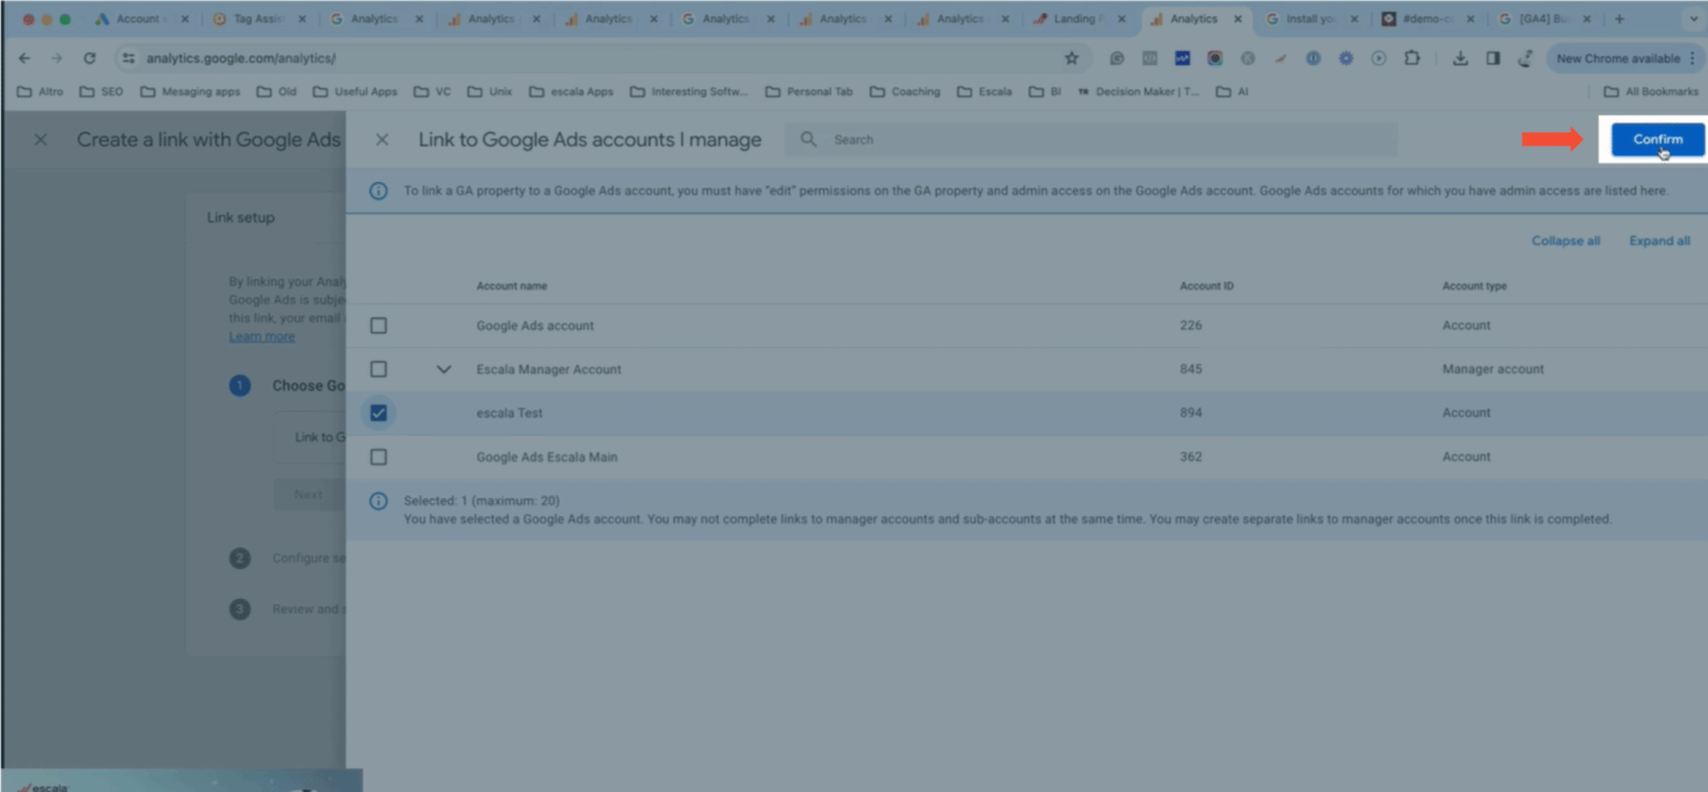The image size is (1708, 792).
Task: Switch to the [GA4] tab
Action: click(1544, 19)
